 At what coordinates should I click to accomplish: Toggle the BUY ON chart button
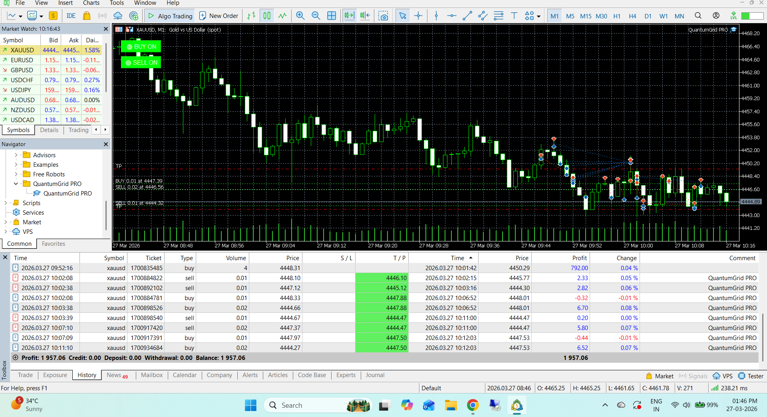141,47
